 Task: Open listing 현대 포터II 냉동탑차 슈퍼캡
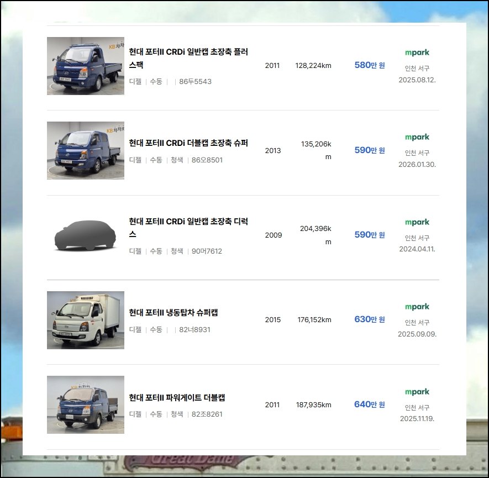(x=173, y=312)
